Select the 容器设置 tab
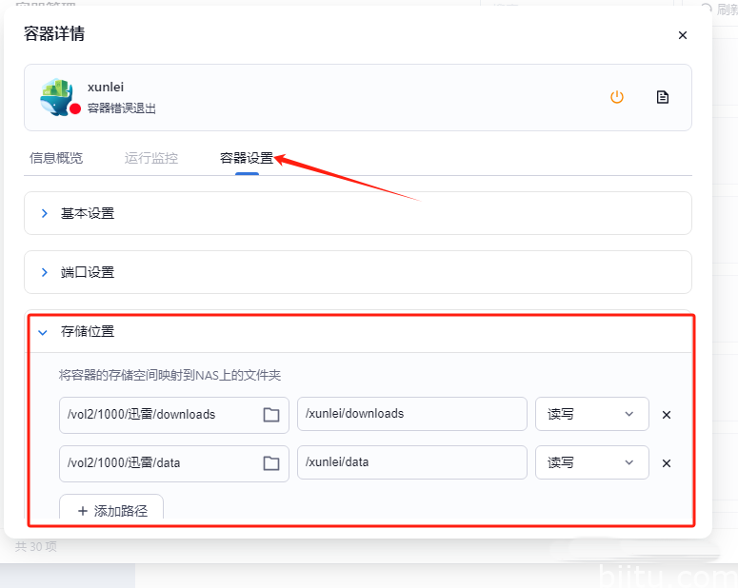This screenshot has width=738, height=588. (246, 158)
